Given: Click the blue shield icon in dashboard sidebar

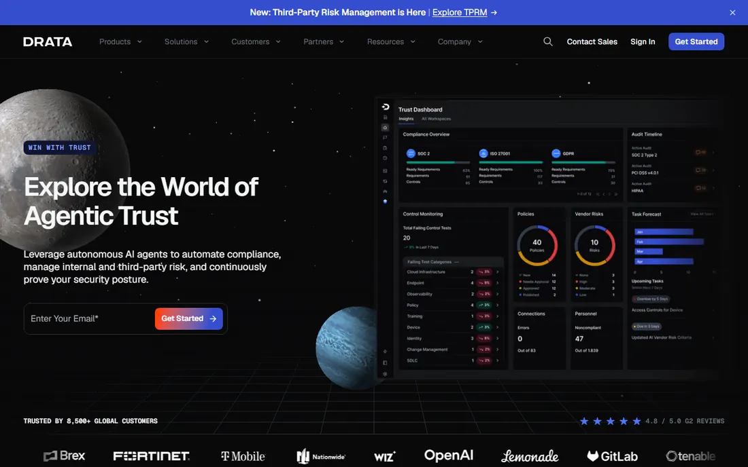Looking at the screenshot, I should 385,202.
